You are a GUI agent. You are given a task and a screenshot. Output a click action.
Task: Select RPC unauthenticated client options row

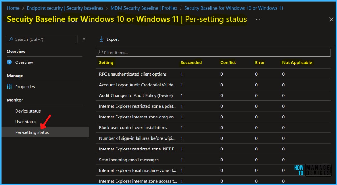213,74
